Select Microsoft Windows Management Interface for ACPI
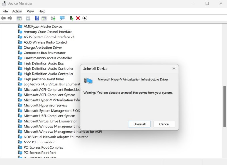The height and width of the screenshot is (165, 227). (63, 132)
